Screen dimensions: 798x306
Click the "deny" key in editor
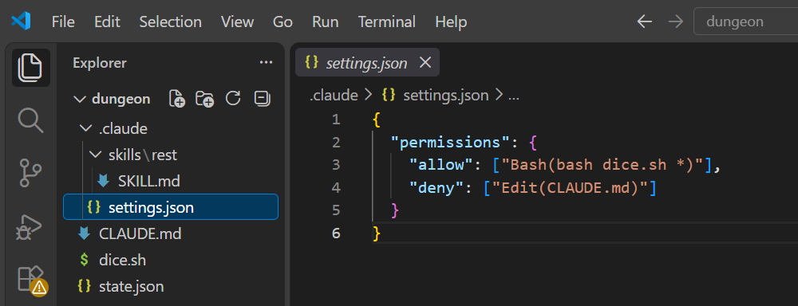click(441, 188)
